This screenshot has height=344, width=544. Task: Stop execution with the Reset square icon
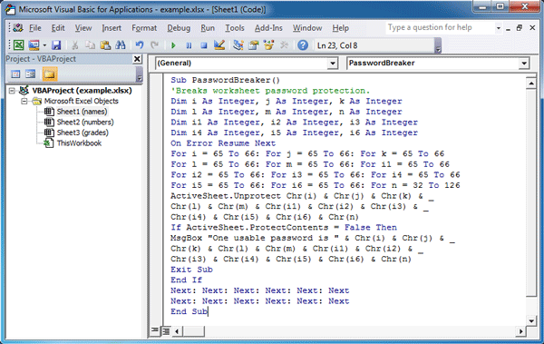coord(204,45)
